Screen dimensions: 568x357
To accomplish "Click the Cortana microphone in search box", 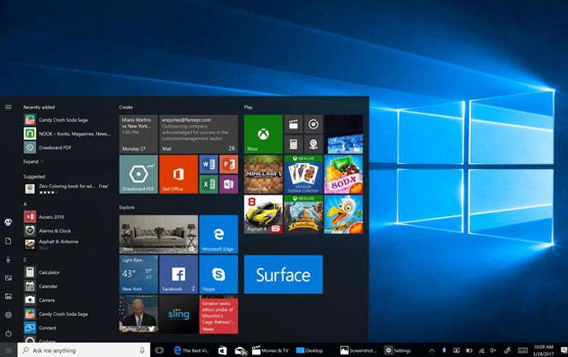I will pyautogui.click(x=142, y=350).
